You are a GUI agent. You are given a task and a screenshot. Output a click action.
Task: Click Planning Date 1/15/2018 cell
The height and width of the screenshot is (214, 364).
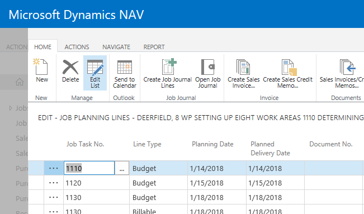217,183
